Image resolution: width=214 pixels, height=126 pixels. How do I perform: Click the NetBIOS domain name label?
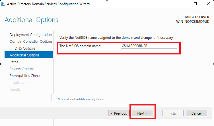(80, 46)
